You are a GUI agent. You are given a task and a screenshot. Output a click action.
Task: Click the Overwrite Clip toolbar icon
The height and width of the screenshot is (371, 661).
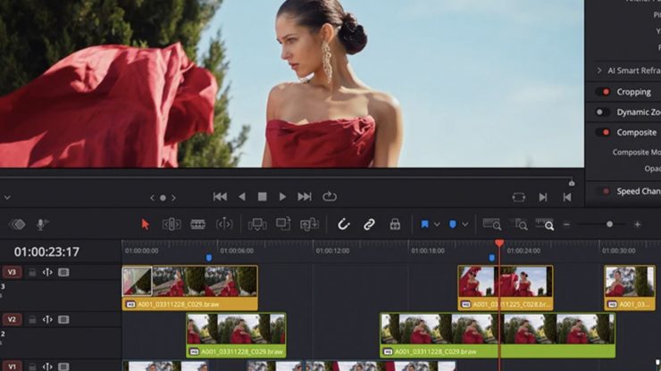(x=283, y=224)
